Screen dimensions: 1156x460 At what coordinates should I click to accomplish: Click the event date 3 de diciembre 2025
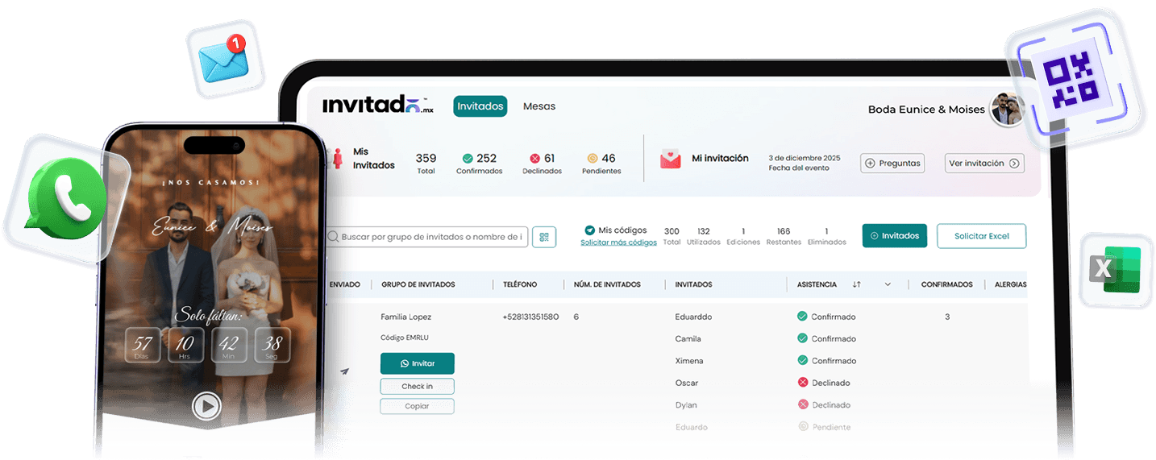pos(804,158)
